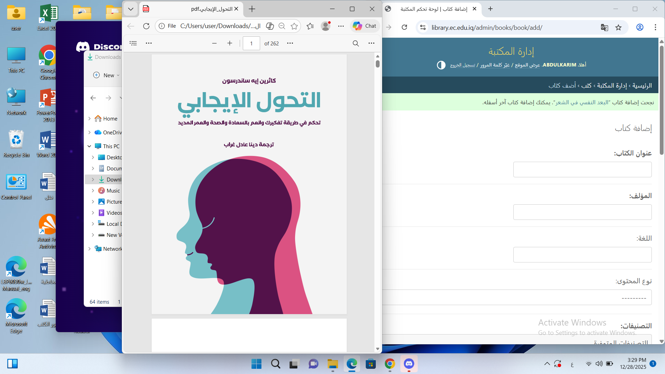Open Microsoft Store from taskbar
This screenshot has width=665, height=374.
tap(371, 364)
